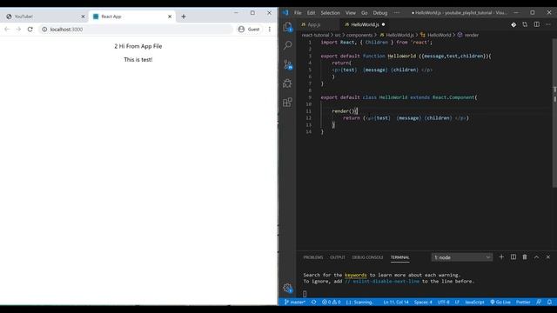Open the Source Control view
Screen dimensions: 557x313
[288, 64]
